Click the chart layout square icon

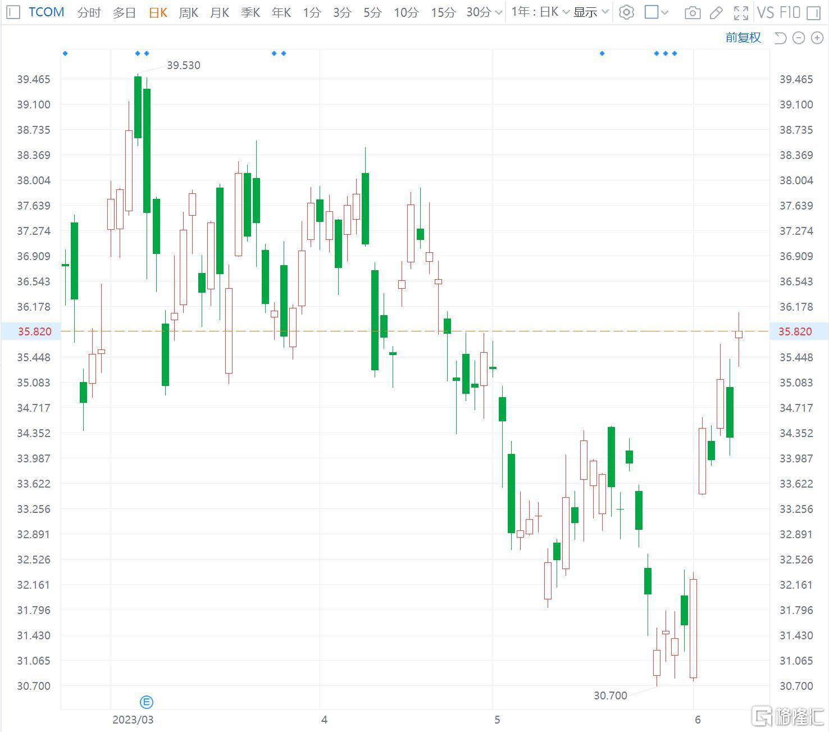[652, 12]
